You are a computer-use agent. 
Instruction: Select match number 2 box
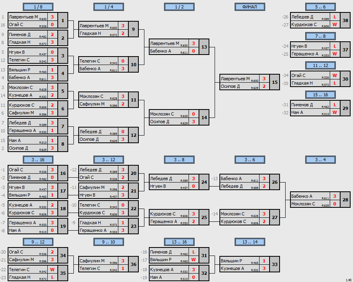(63, 38)
